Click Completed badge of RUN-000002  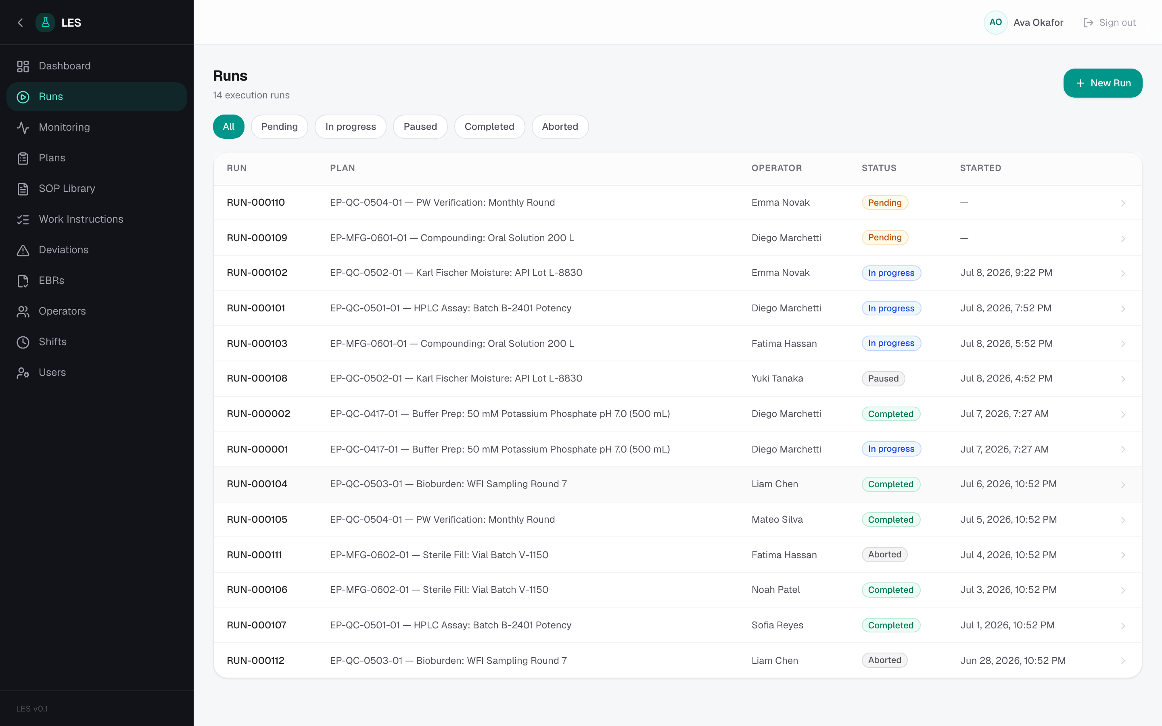pos(891,414)
